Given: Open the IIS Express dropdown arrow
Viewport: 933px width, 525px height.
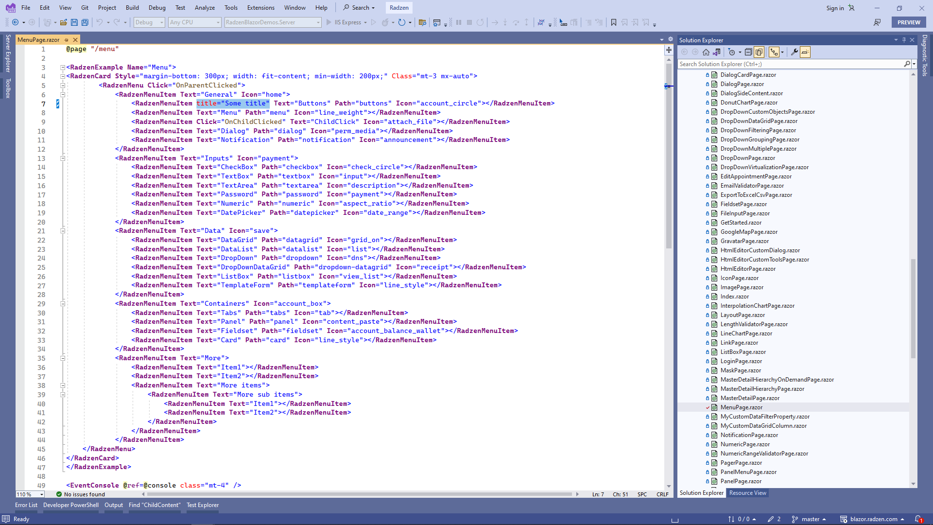Looking at the screenshot, I should tap(365, 22).
